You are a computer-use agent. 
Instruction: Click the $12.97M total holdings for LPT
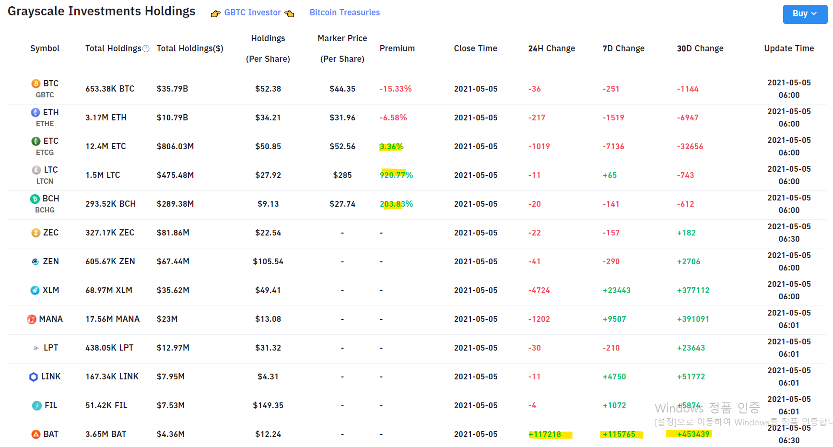click(x=173, y=348)
